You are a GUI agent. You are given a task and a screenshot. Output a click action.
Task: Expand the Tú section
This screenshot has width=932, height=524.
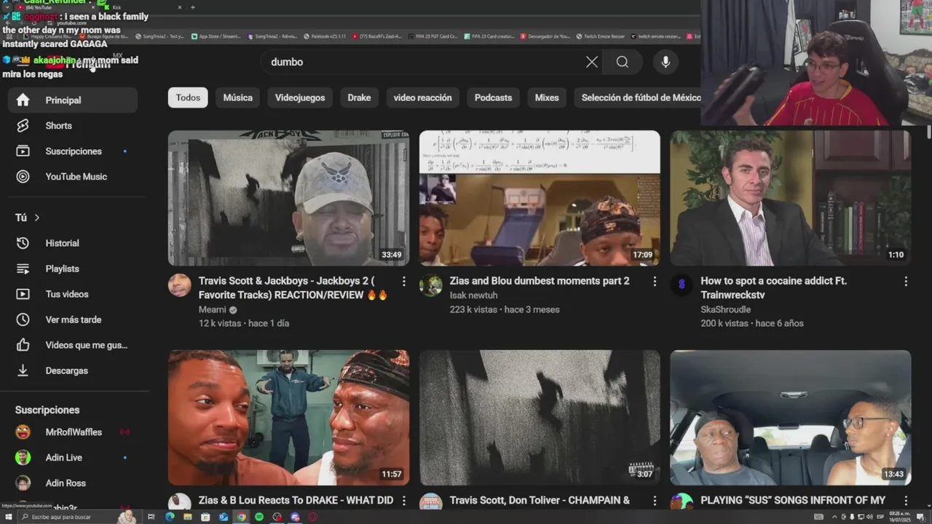pyautogui.click(x=27, y=218)
